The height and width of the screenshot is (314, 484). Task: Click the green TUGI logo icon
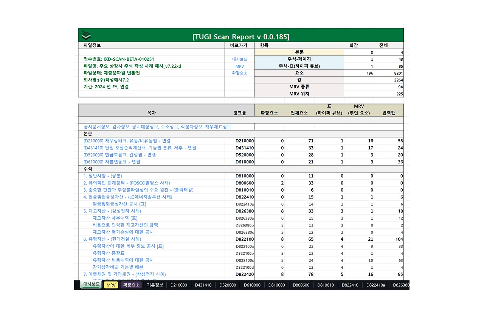coord(86,35)
